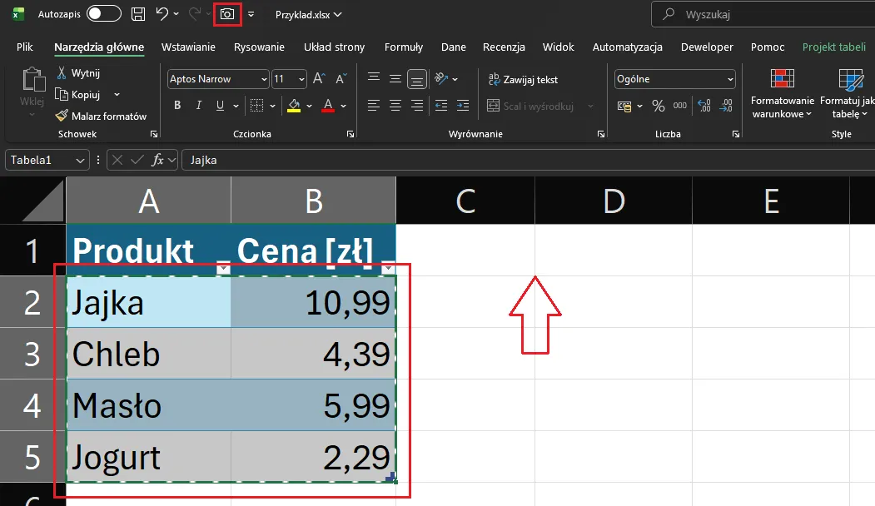Click the Zawijaj tekst wrap text button

(523, 80)
